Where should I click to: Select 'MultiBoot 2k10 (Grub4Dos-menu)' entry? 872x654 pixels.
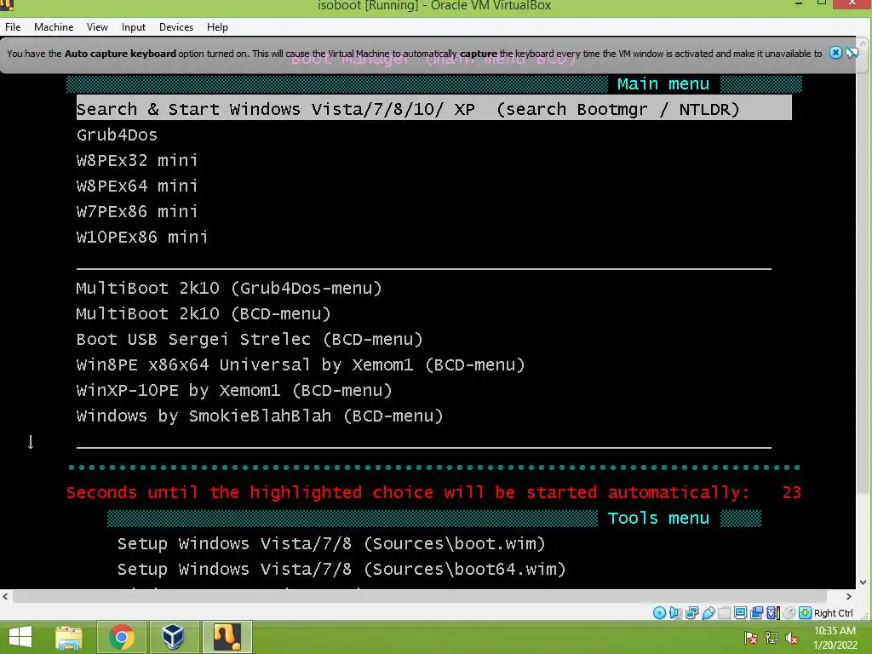point(229,288)
